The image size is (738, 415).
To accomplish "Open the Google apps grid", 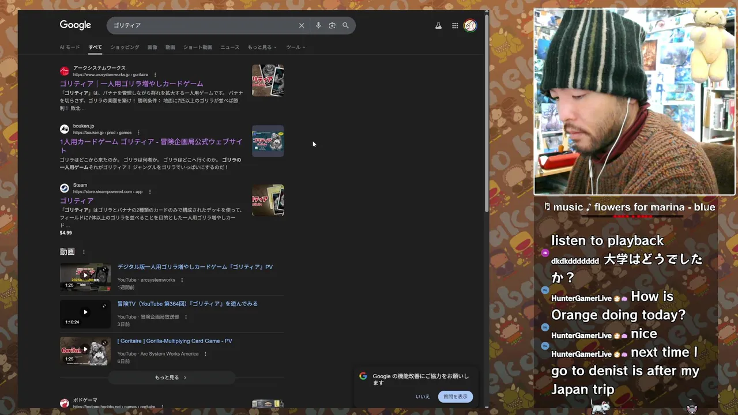I will [x=455, y=25].
